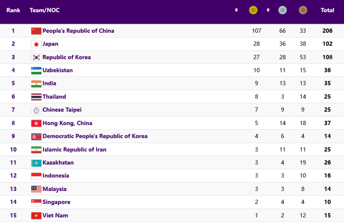
Task: Select Thailand's bronze count 14
Action: (x=303, y=97)
